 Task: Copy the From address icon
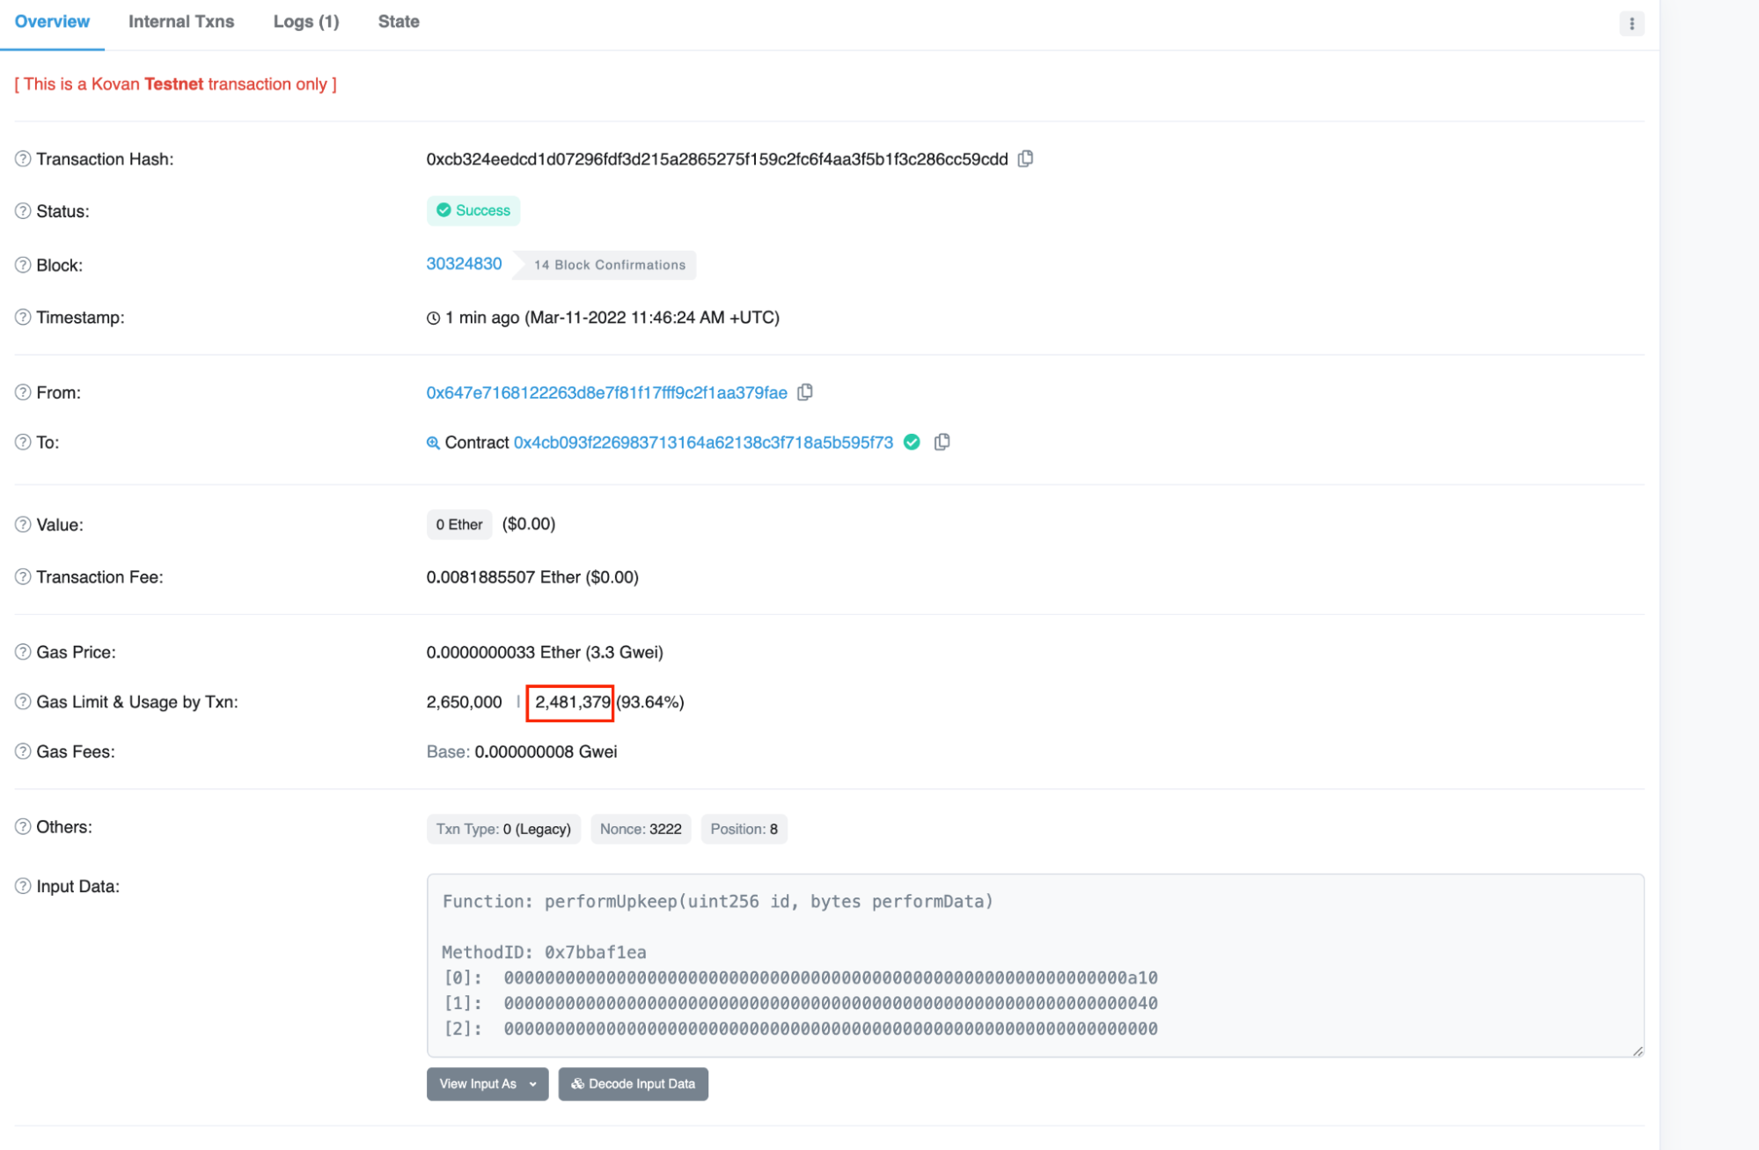tap(804, 392)
